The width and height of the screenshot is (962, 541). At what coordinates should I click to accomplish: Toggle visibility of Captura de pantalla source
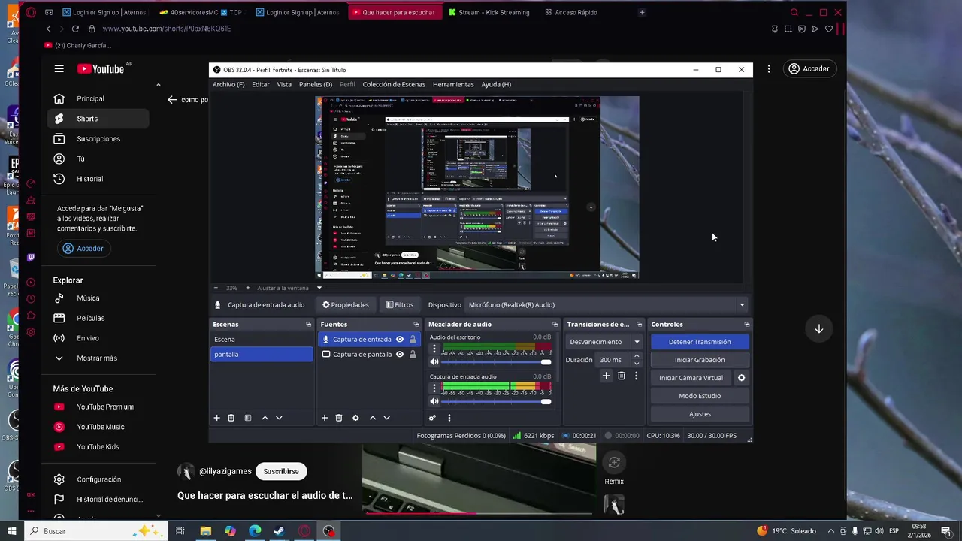[400, 354]
